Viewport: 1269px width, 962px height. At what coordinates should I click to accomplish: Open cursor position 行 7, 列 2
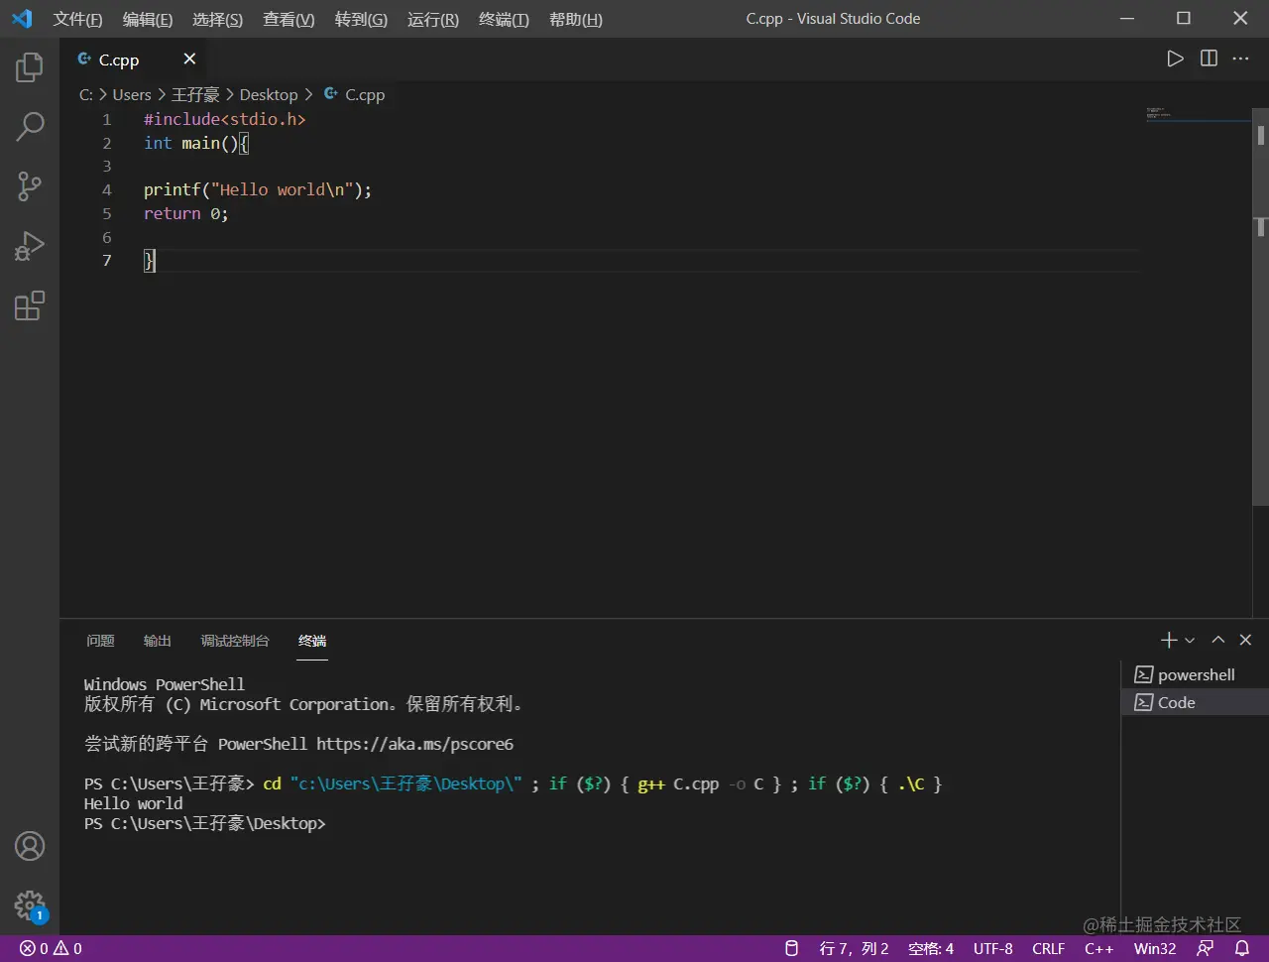click(x=854, y=949)
